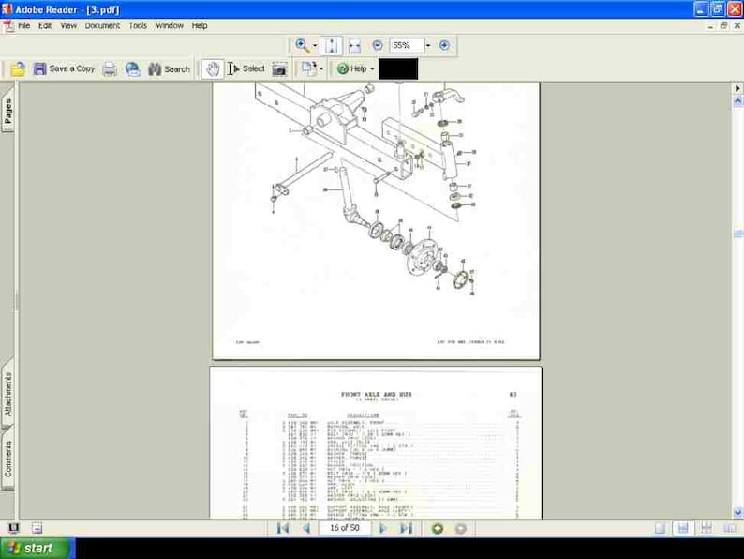Image resolution: width=744 pixels, height=559 pixels.
Task: Open the Document menu
Action: tap(102, 25)
